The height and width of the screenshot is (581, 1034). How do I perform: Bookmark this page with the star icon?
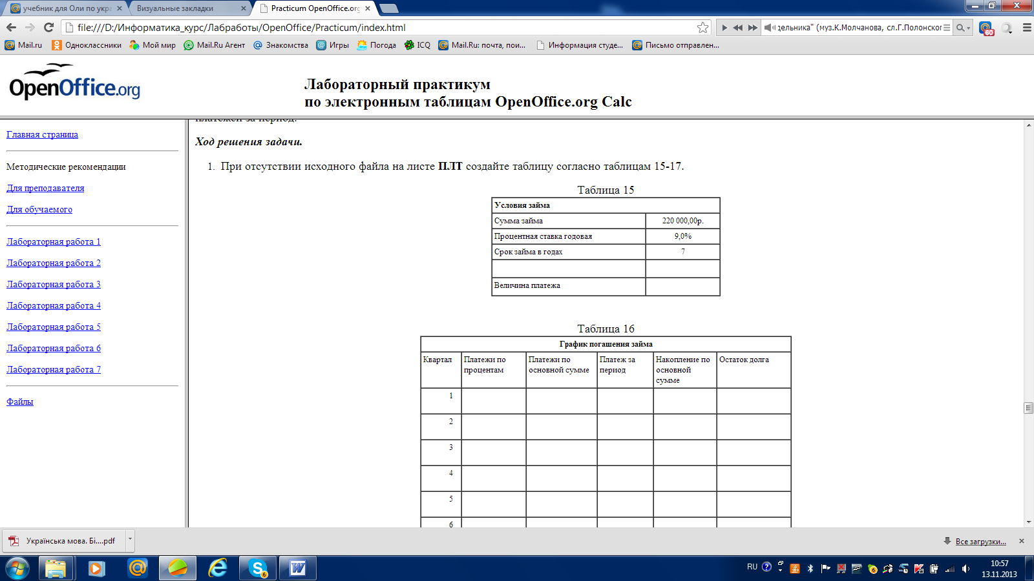coord(702,27)
